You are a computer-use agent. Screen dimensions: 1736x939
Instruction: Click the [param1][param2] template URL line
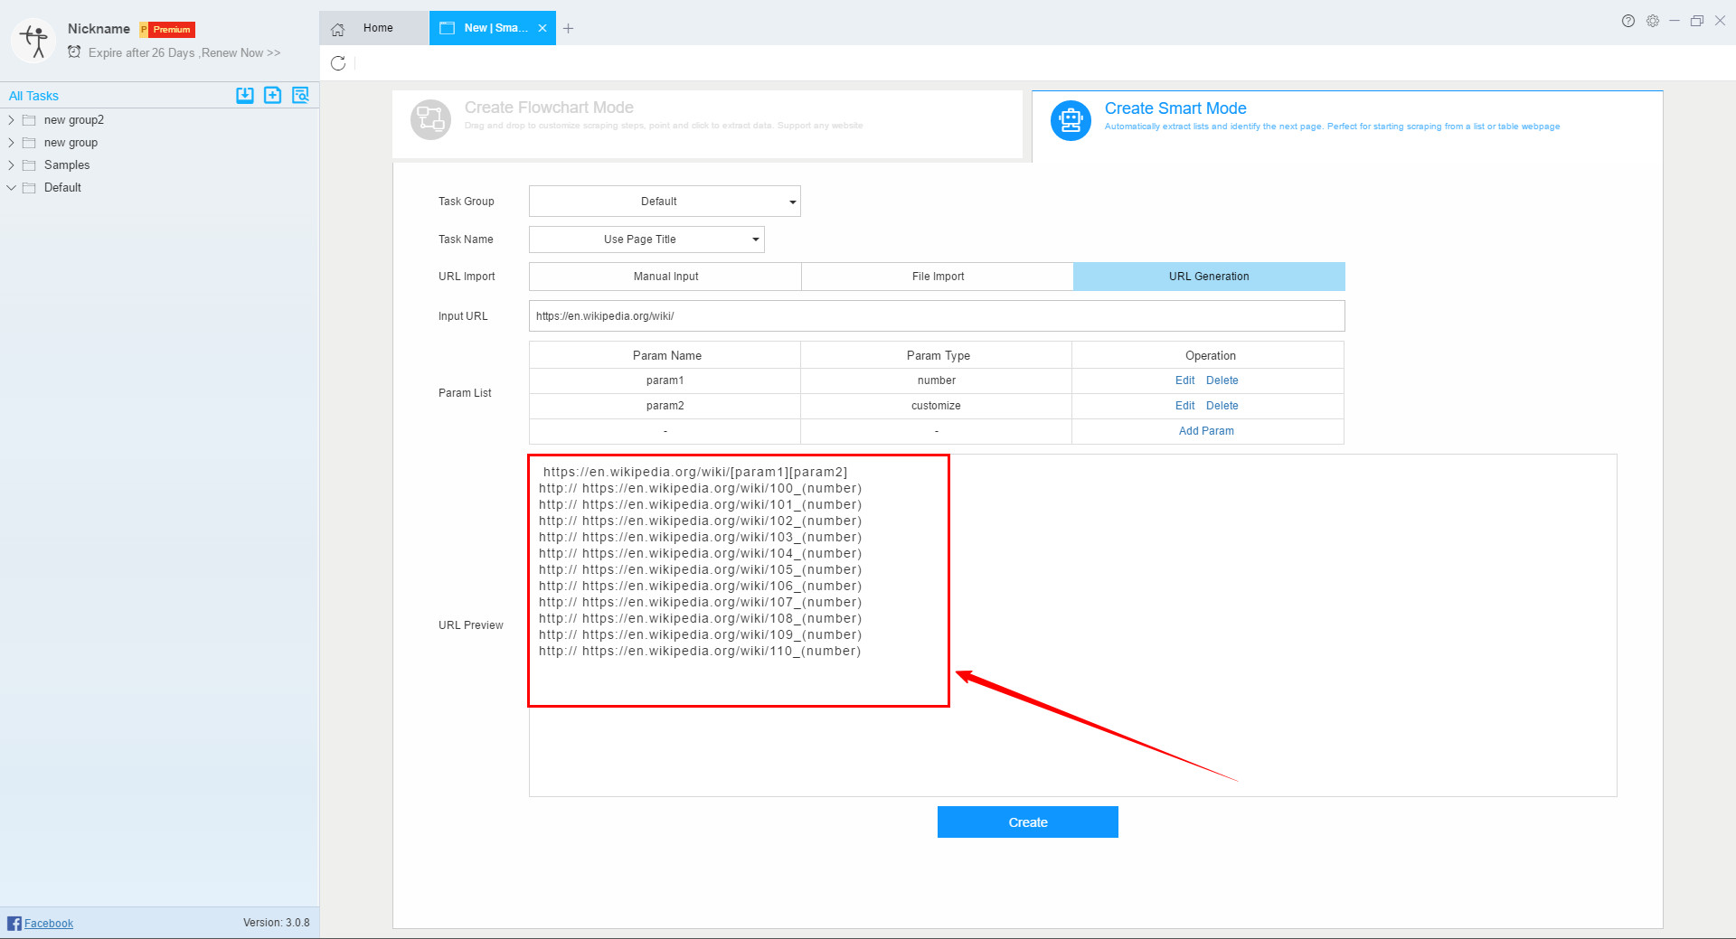tap(694, 472)
